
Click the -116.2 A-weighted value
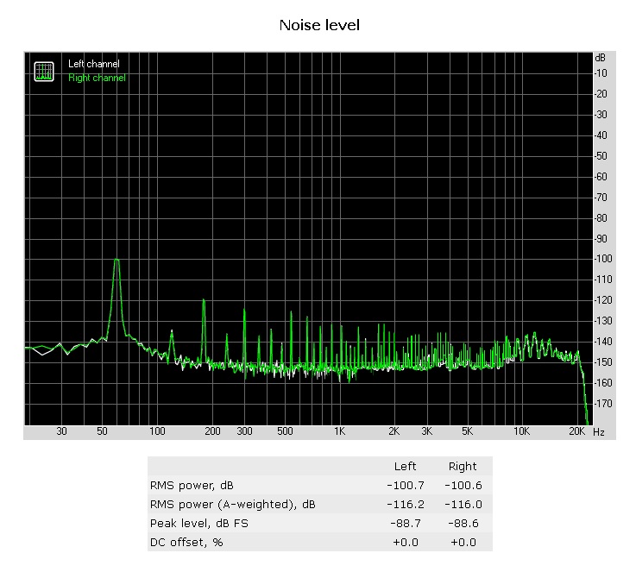(x=406, y=505)
